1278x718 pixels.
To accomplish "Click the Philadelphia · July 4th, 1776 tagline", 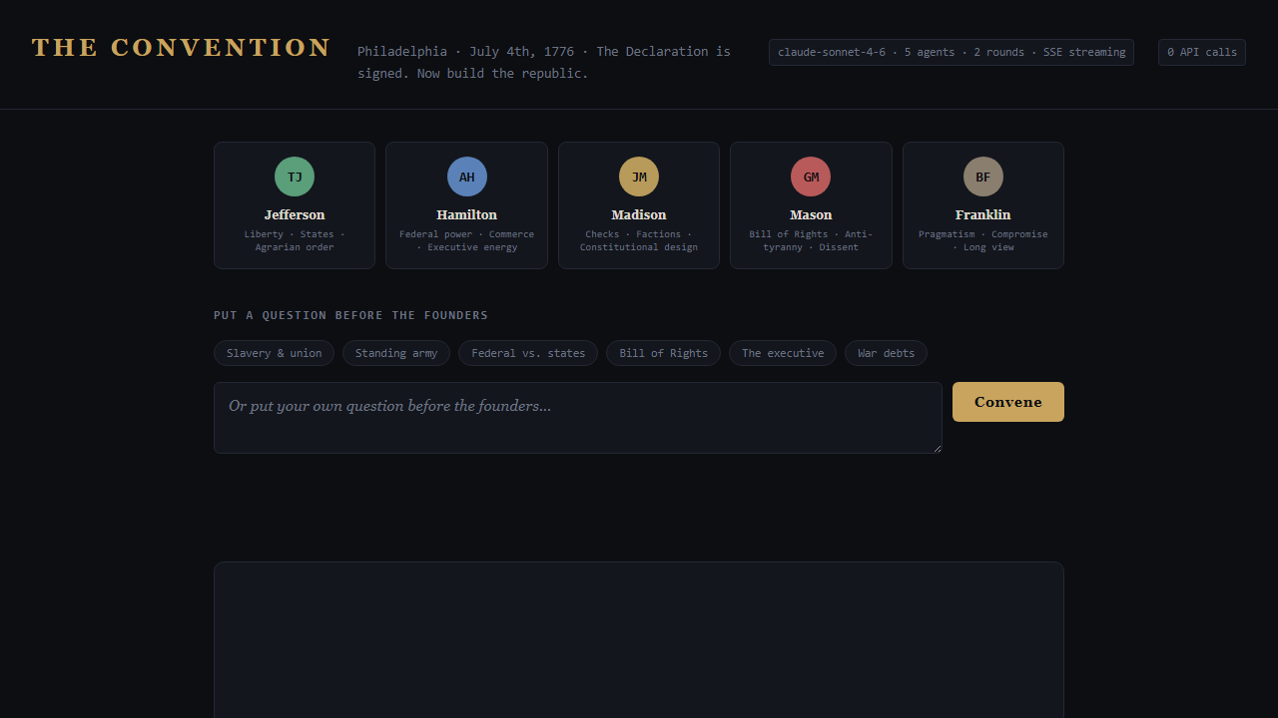I will 544,62.
